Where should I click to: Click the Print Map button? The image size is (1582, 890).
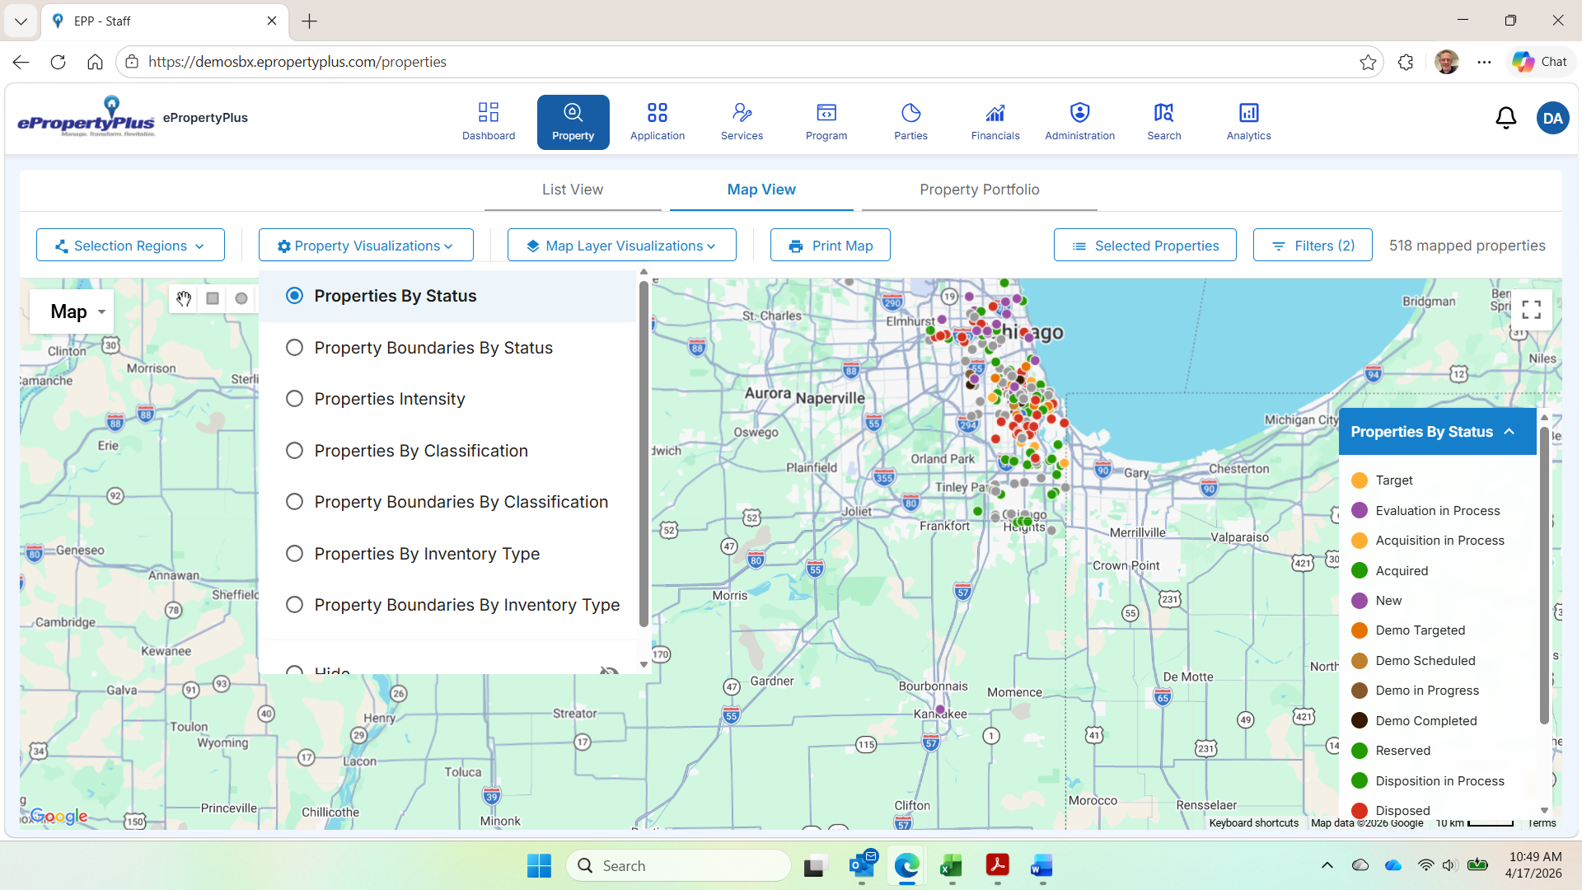(x=830, y=246)
